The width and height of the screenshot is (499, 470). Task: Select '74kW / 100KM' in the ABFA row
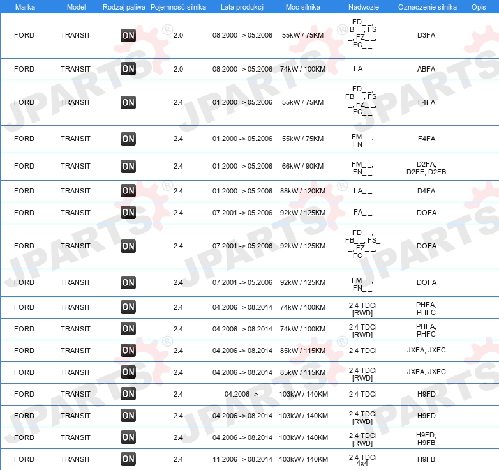coord(302,69)
